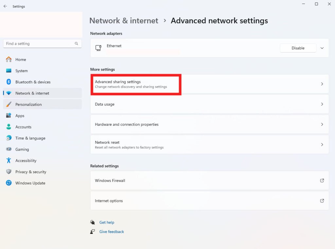Click the Ethernet adapter monitor icon

(98, 48)
